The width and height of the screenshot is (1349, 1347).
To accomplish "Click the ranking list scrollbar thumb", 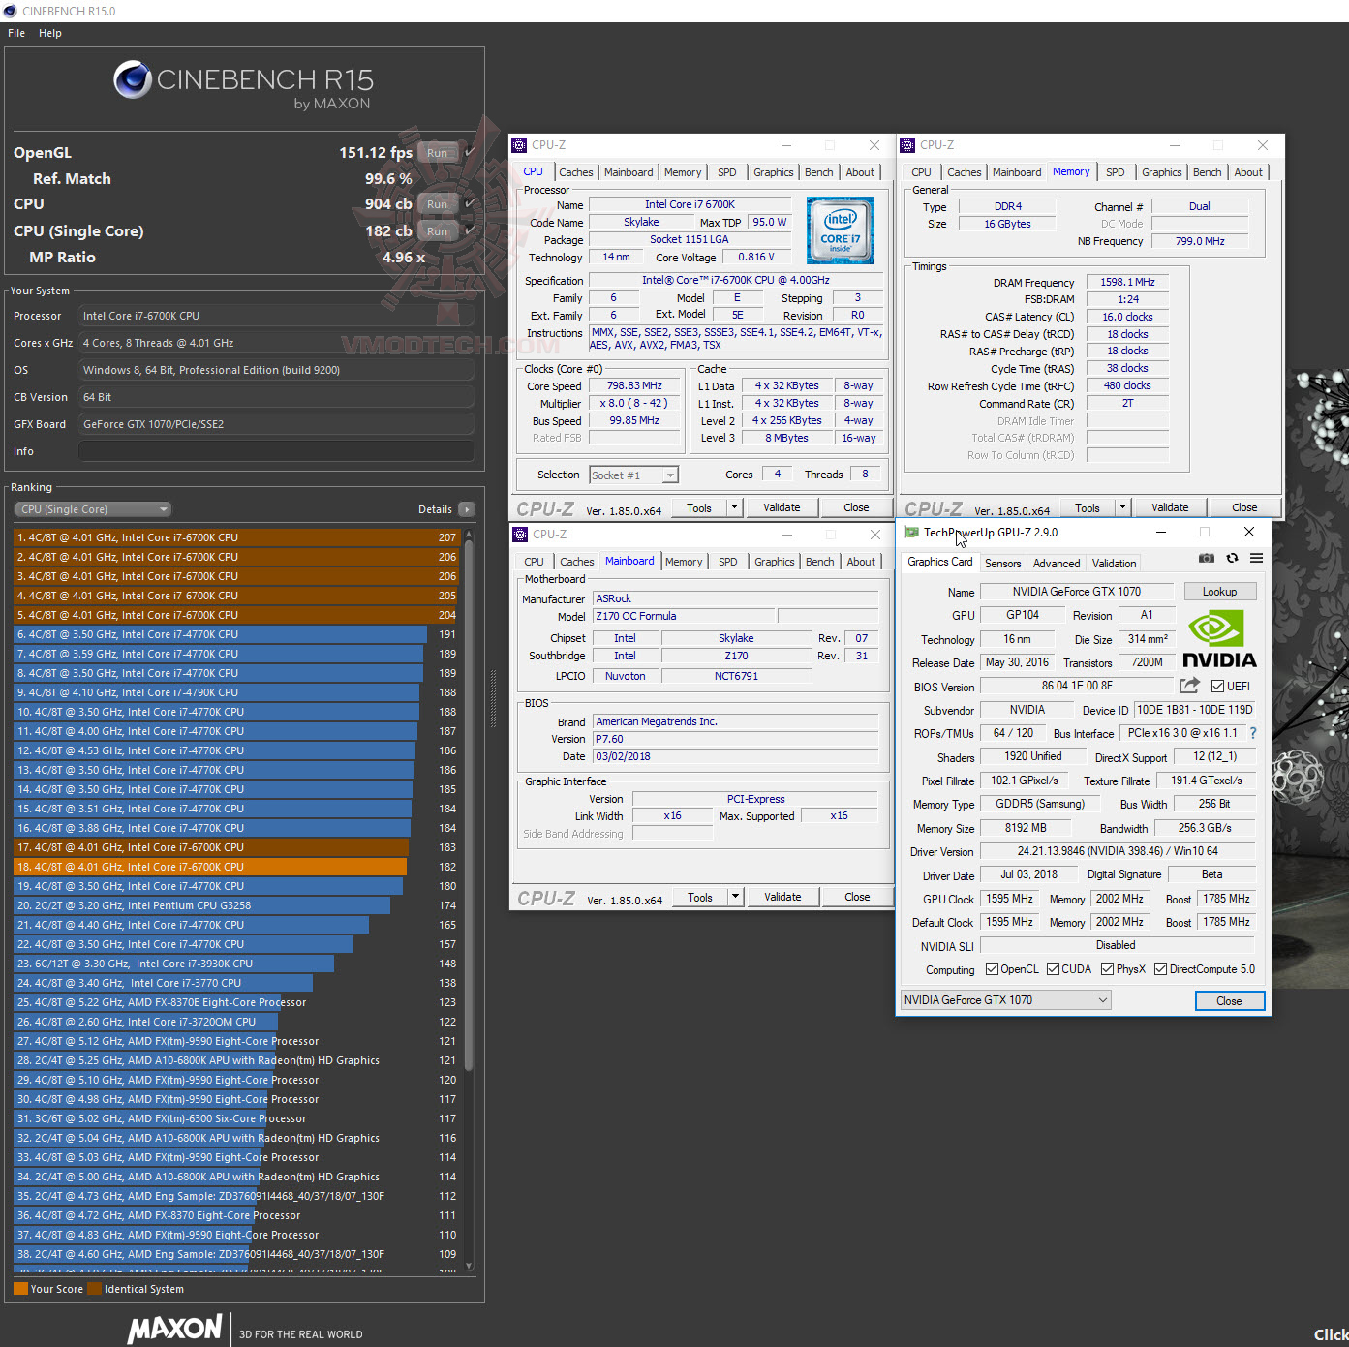I will (469, 804).
